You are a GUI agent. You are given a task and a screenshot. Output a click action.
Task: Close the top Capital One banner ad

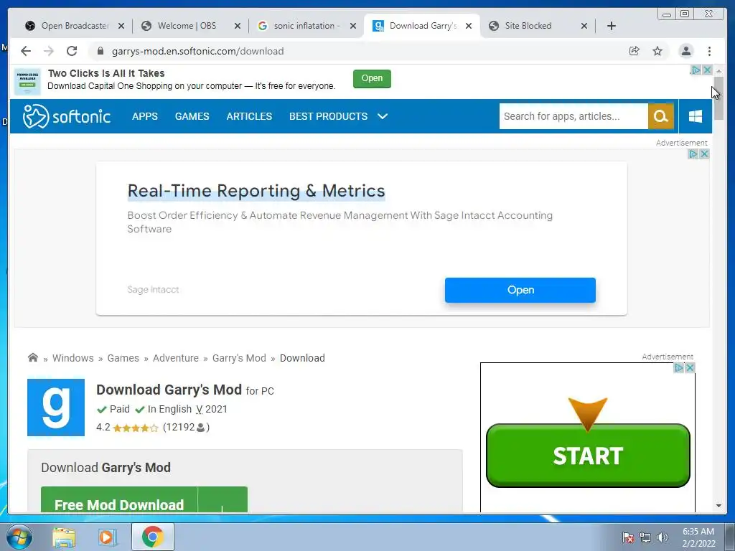[x=707, y=70]
